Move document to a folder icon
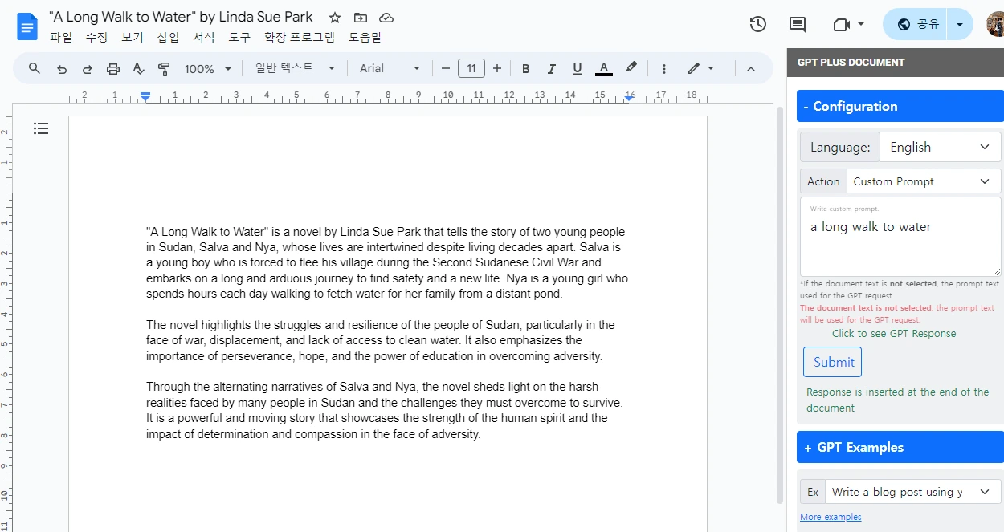 coord(361,18)
